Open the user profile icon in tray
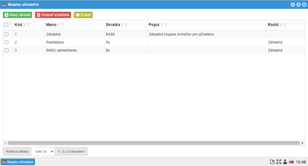This screenshot has height=166, width=308. click(x=285, y=162)
